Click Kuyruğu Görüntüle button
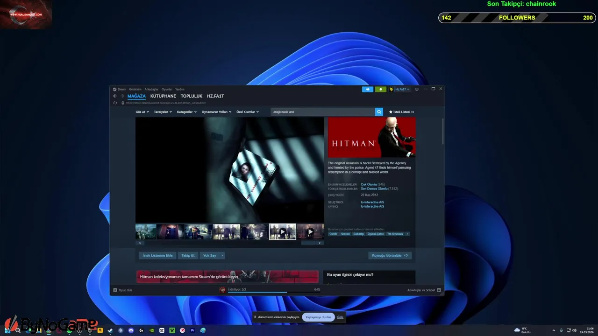Viewport: 598px width, 336px height. tap(390, 255)
